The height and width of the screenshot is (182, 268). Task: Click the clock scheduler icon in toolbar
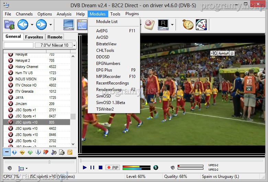[x=201, y=25]
